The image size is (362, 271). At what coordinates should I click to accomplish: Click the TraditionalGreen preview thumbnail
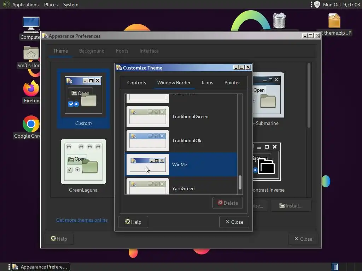[x=148, y=116]
